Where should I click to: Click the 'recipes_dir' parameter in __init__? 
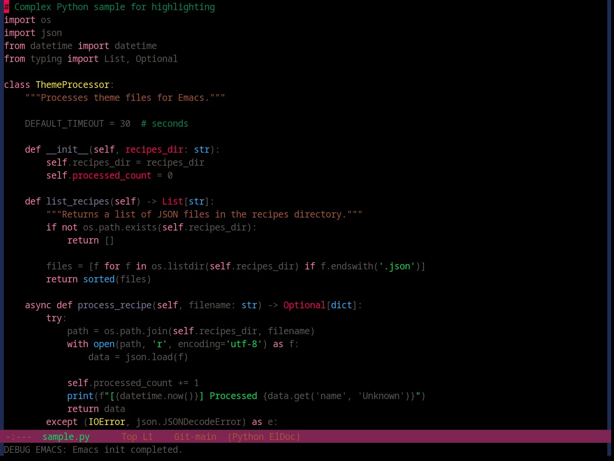click(154, 149)
